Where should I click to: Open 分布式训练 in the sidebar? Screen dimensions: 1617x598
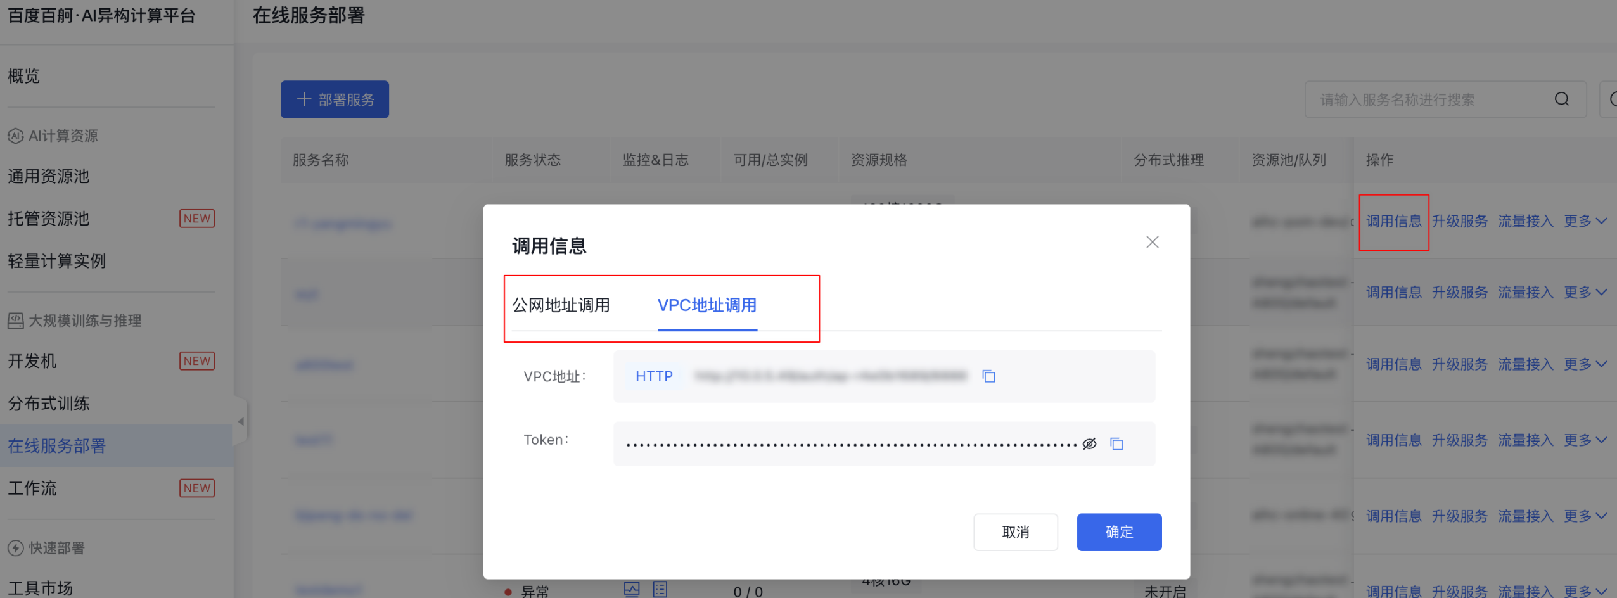(x=49, y=404)
